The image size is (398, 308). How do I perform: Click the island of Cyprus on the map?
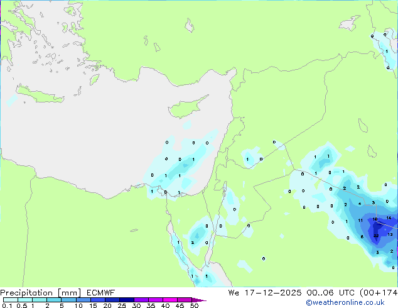[186, 107]
